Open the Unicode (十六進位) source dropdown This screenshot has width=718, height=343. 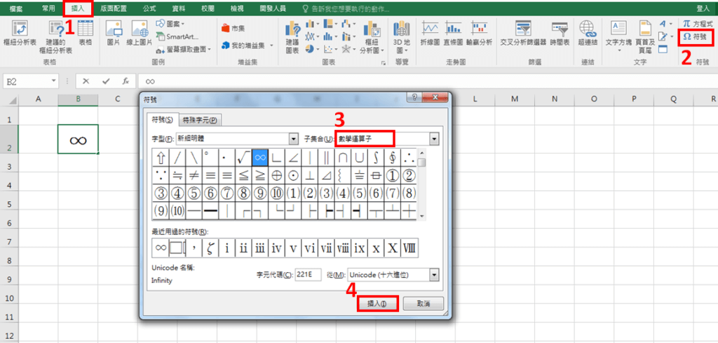pyautogui.click(x=434, y=275)
